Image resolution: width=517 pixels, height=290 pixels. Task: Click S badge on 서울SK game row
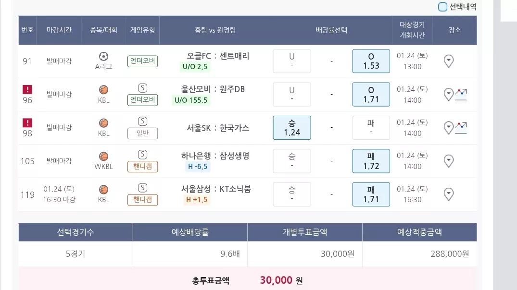pos(142,121)
